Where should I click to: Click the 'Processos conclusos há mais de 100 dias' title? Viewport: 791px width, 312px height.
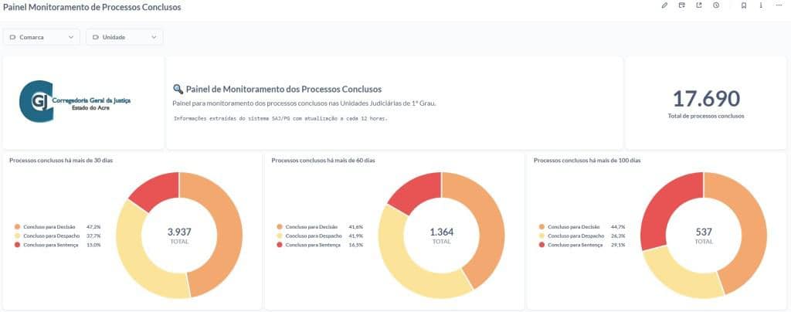point(587,160)
